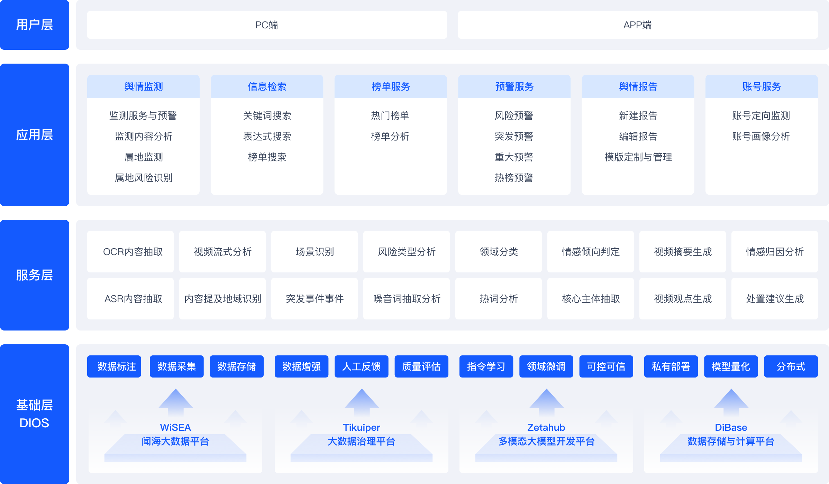This screenshot has height=484, width=829.
Task: Select the 热词分析 service card
Action: [x=499, y=299]
